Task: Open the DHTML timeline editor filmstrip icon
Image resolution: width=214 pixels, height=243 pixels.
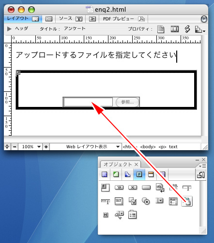Action: (x=175, y=29)
